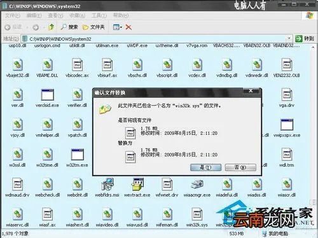Select the wiadss.dll file icon
Screen dimensions: 318x238
[x=257, y=185]
